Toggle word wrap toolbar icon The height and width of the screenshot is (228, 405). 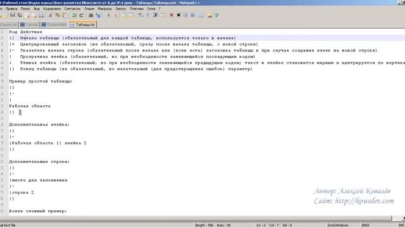(x=140, y=15)
